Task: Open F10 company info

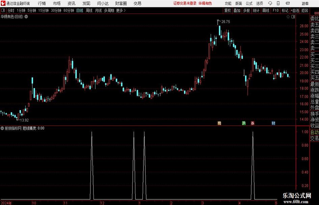Action: point(275,10)
